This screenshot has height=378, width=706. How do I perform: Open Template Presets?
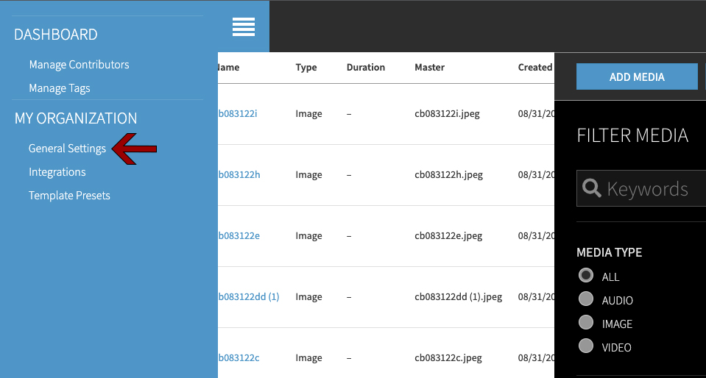tap(69, 196)
